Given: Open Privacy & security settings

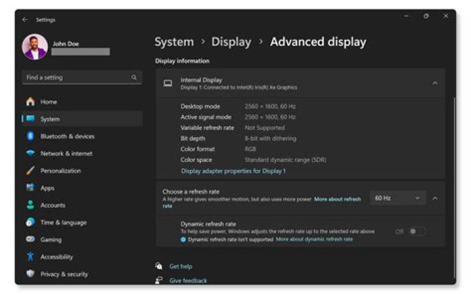Looking at the screenshot, I should pyautogui.click(x=82, y=274).
